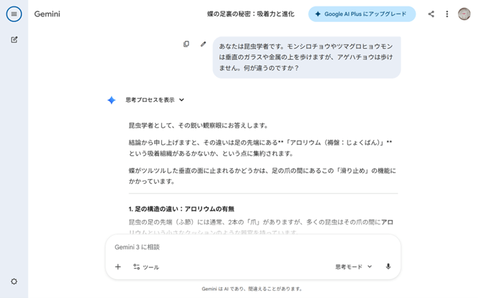Click the share conversation icon
The height and width of the screenshot is (298, 478).
(x=431, y=14)
